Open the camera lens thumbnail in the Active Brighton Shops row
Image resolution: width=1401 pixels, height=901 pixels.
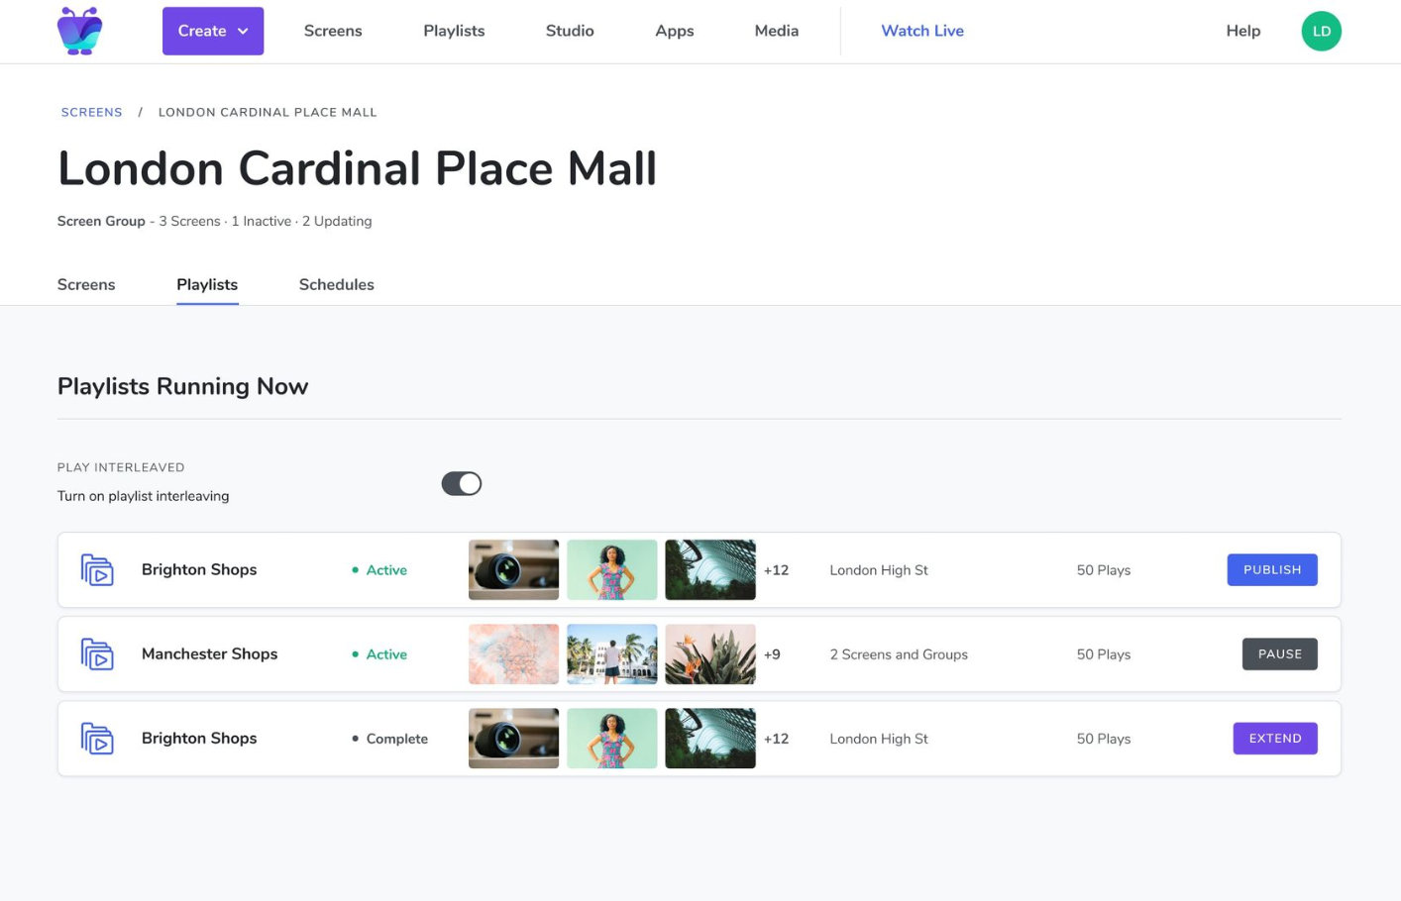pos(513,570)
